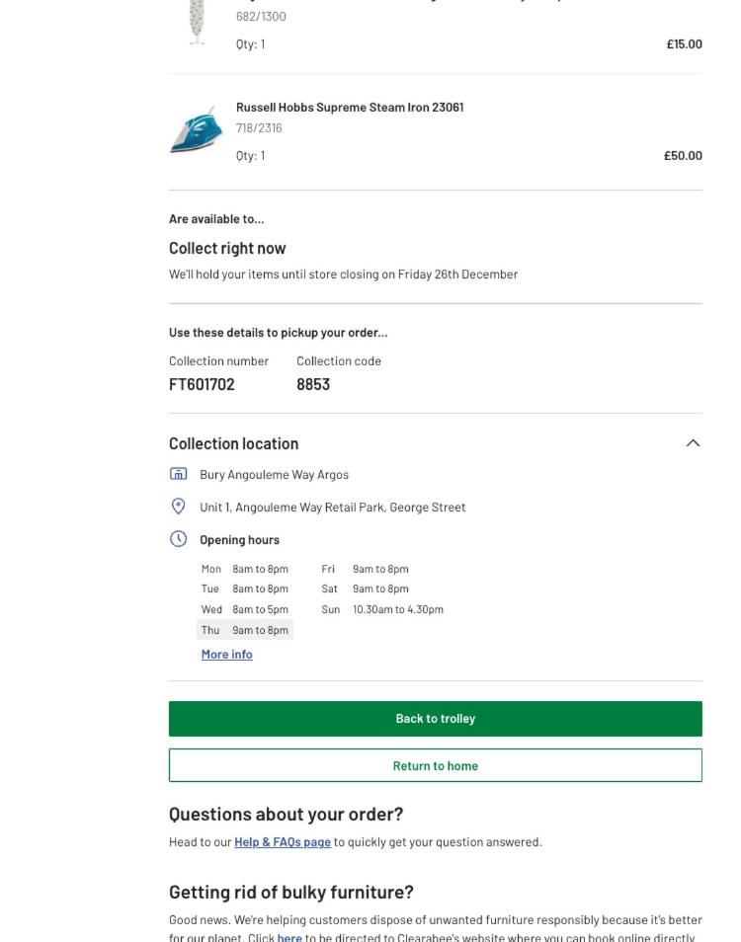Click the store address Unit 1 text
Screen dimensions: 741x942
pyautogui.click(x=332, y=507)
